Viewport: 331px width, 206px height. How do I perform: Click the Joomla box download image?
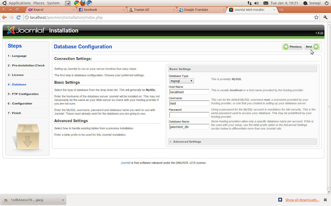27,137
